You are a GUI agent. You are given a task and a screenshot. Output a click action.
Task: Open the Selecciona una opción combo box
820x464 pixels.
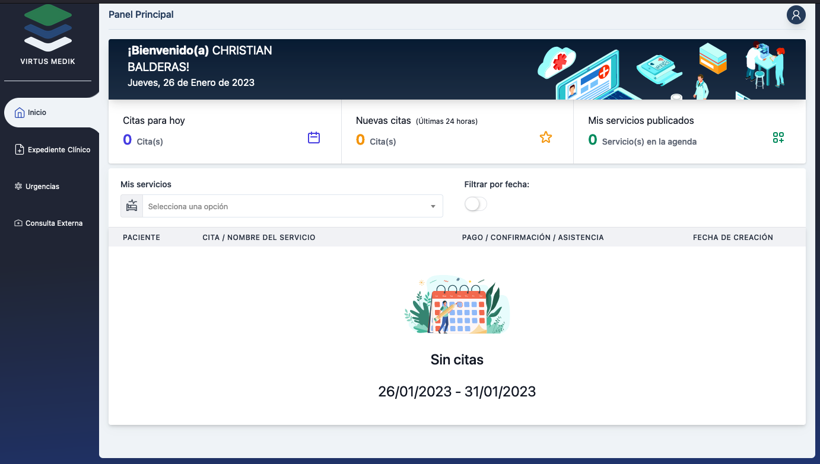click(285, 207)
